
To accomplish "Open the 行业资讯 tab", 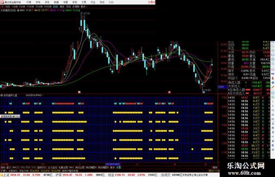I will click(x=45, y=171).
